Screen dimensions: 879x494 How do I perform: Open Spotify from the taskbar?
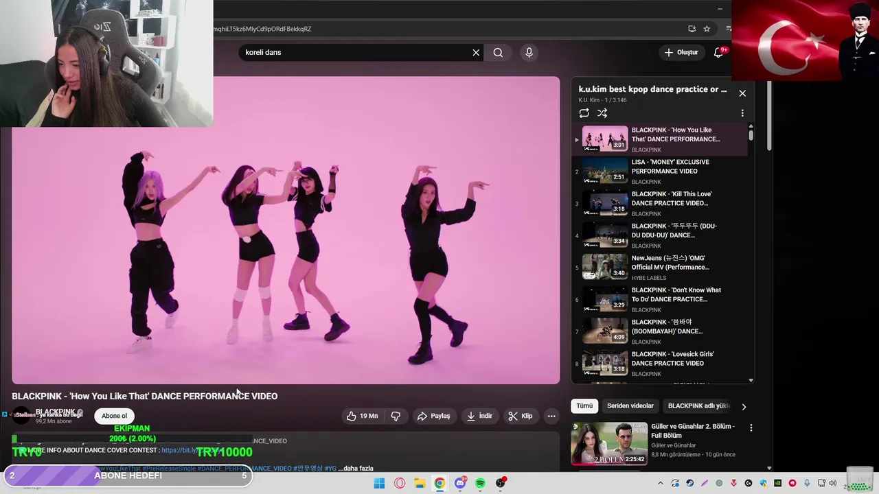pos(480,483)
